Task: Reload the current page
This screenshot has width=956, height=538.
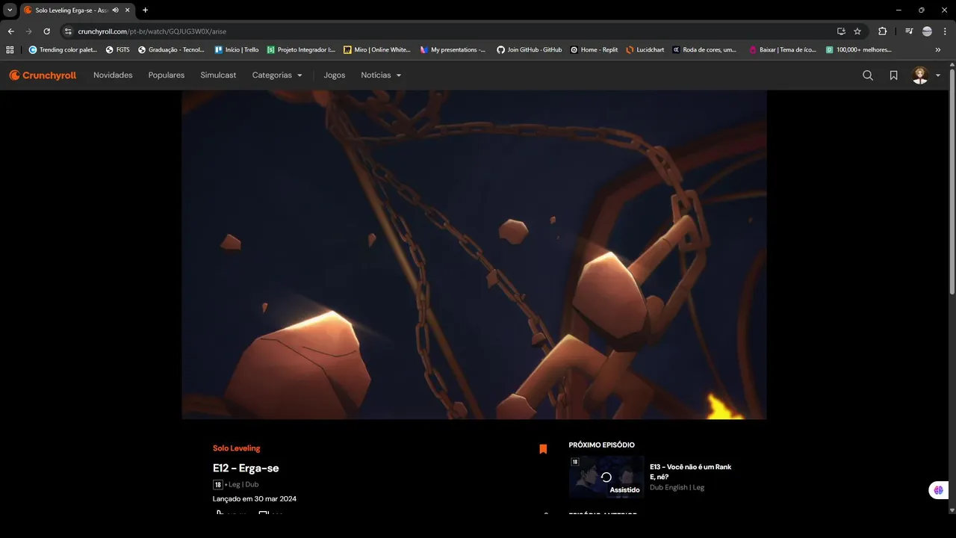Action: pyautogui.click(x=46, y=31)
